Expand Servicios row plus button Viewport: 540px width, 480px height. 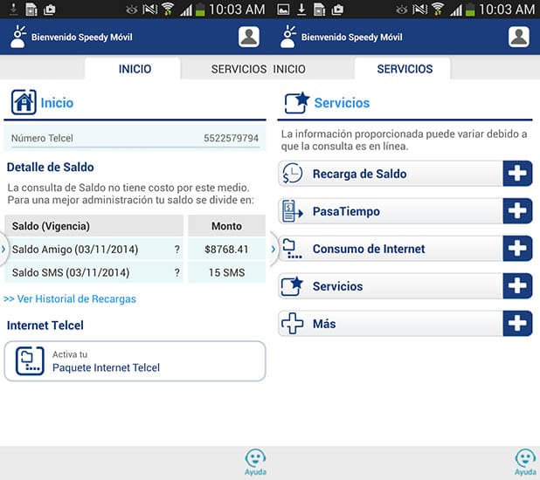(517, 286)
